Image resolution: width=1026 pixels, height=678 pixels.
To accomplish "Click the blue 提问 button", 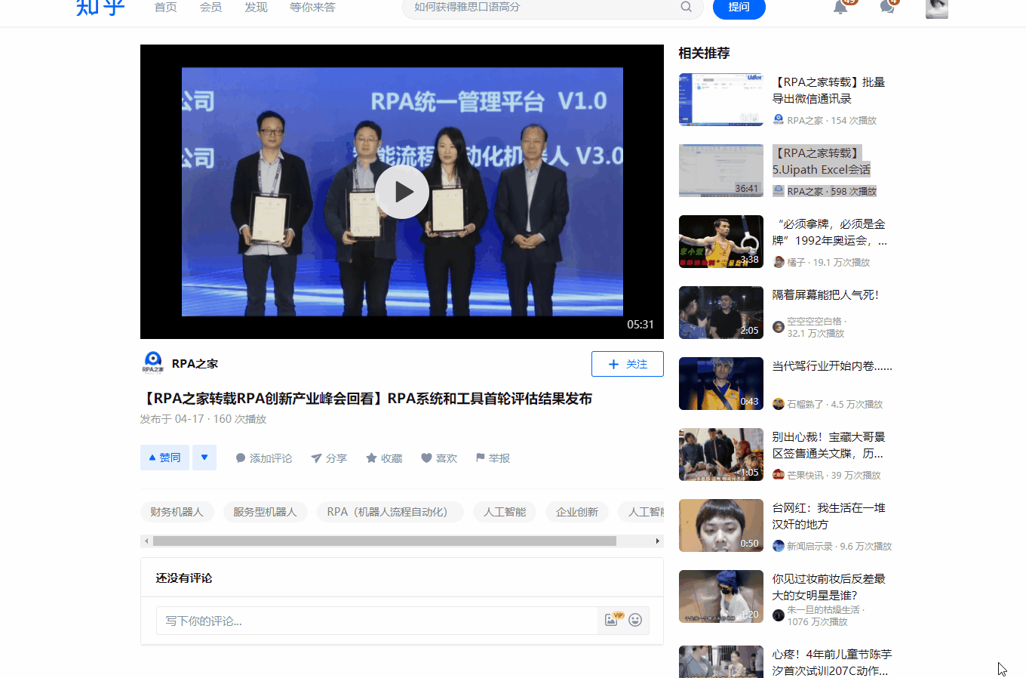I will [739, 8].
